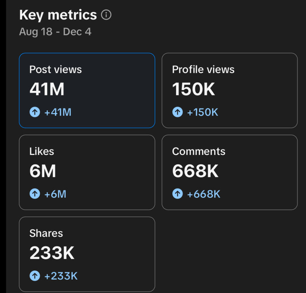Image resolution: width=306 pixels, height=293 pixels.
Task: Click the +668K comments change
Action: [203, 194]
